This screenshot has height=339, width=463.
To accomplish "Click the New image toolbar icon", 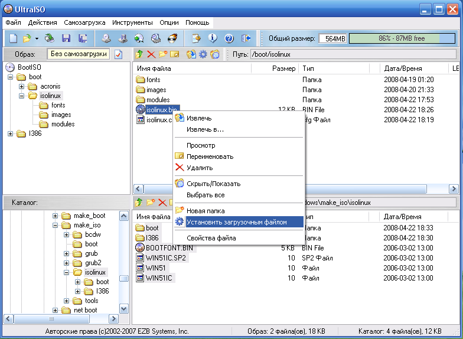I will 13,38.
